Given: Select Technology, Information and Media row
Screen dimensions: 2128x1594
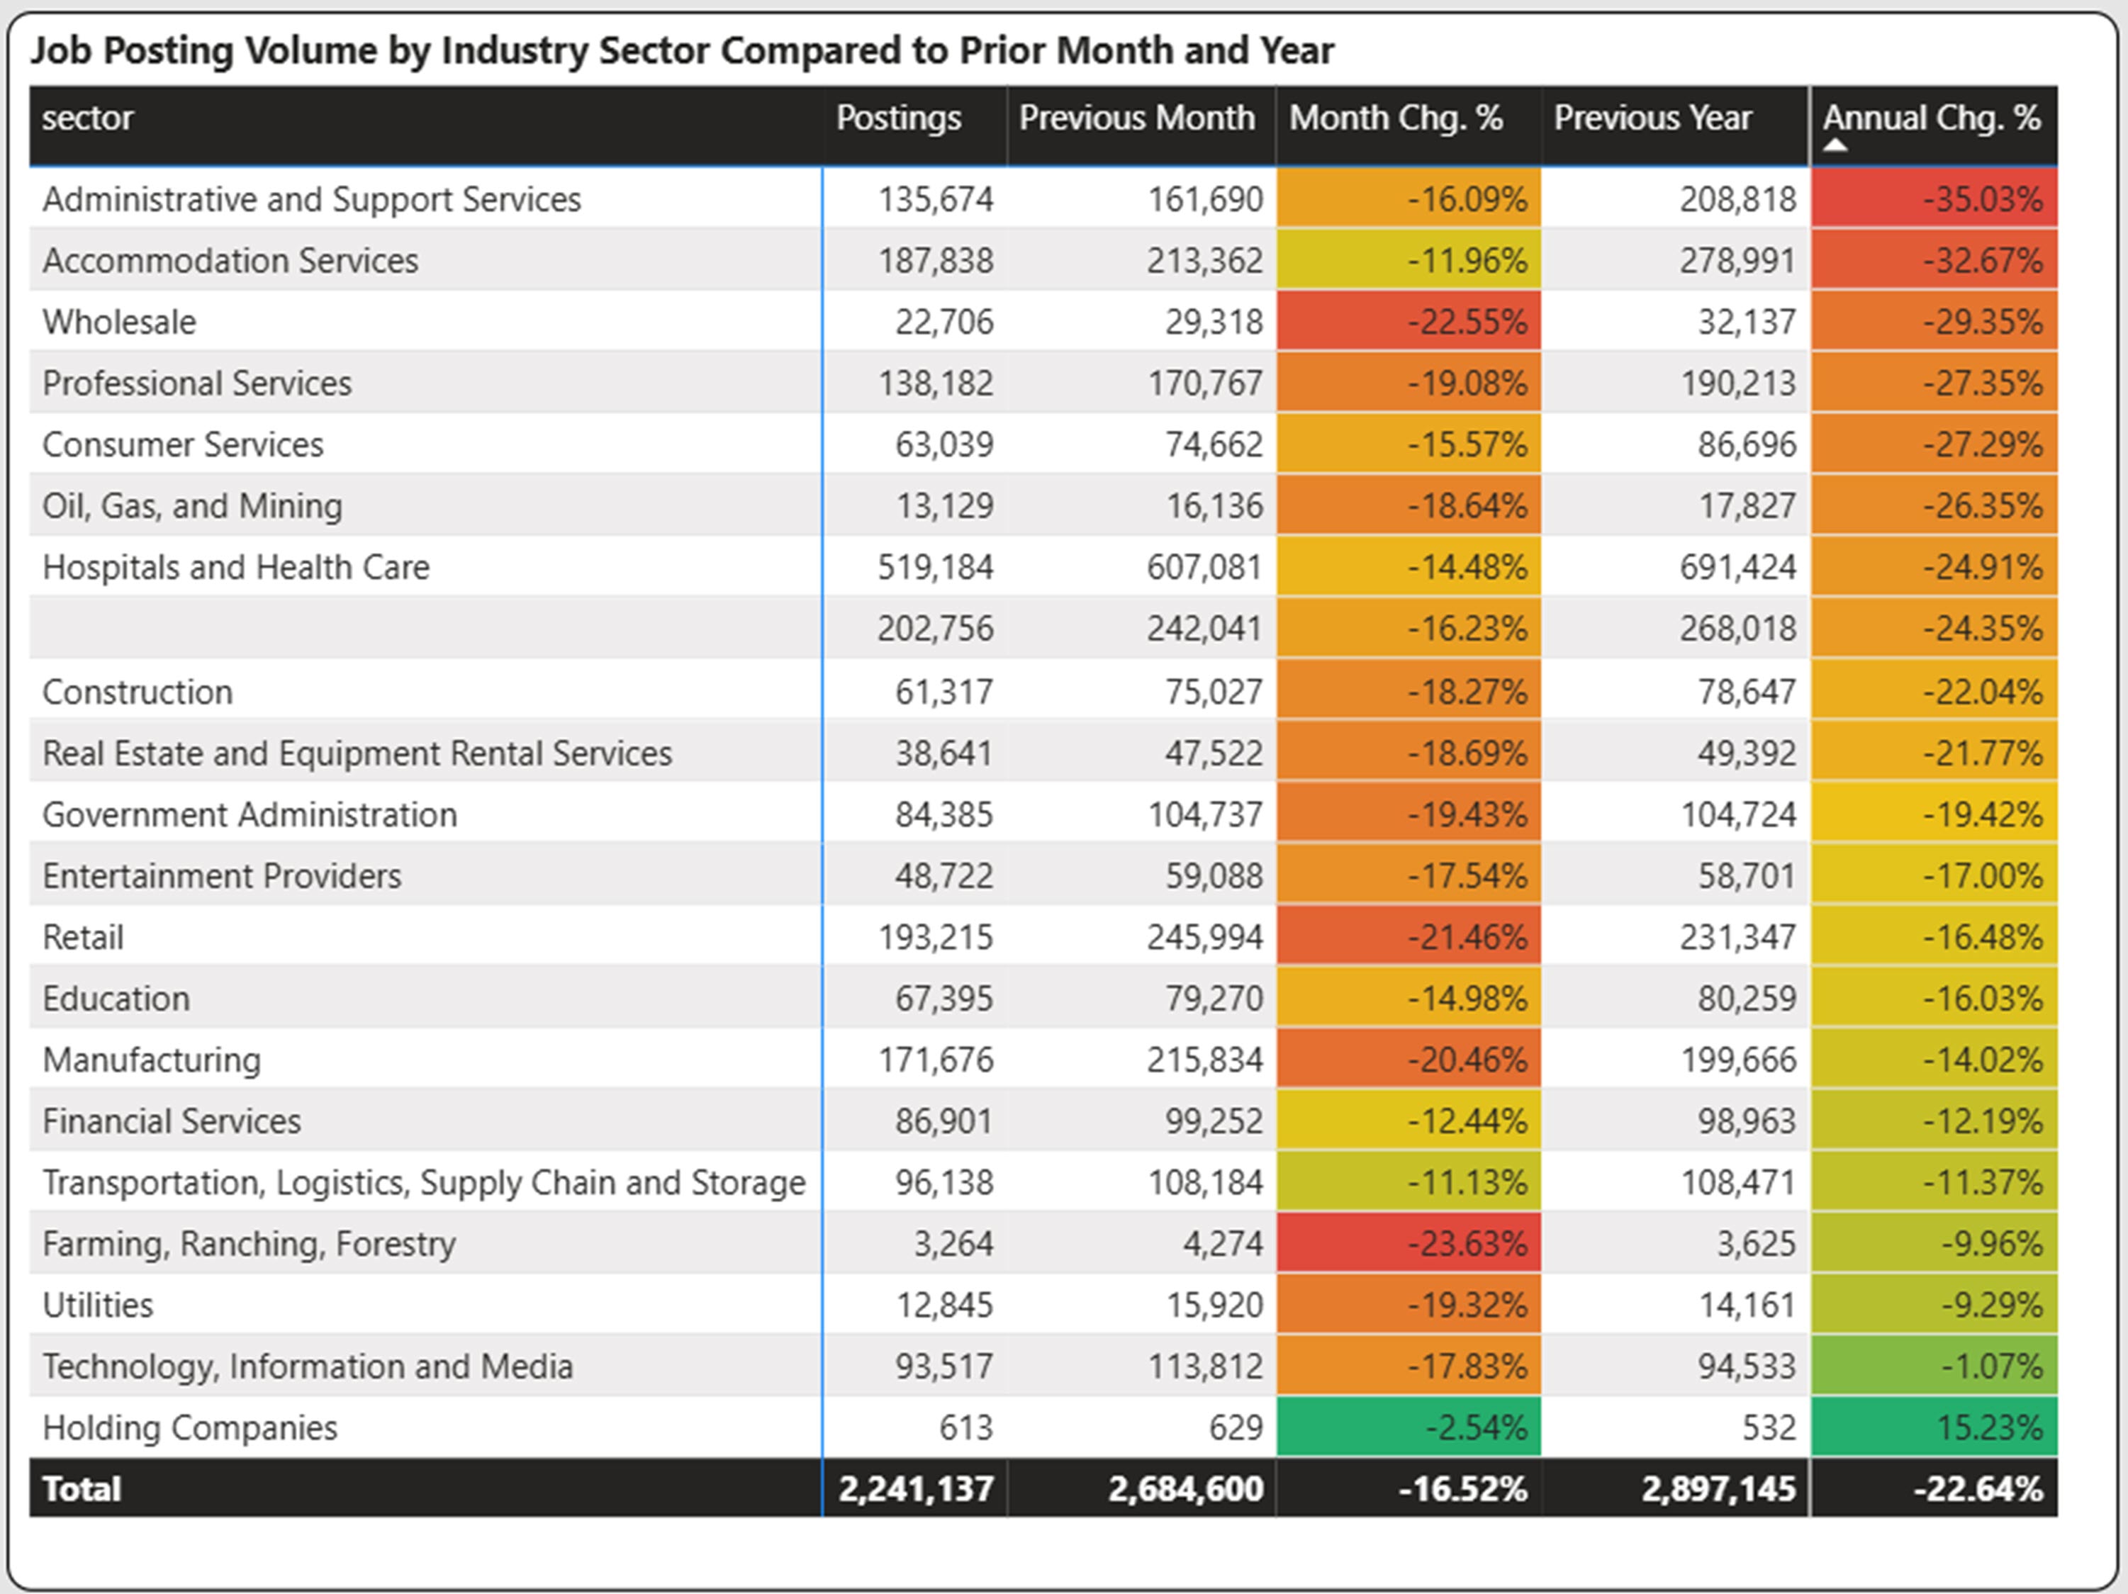Looking at the screenshot, I should coord(308,1366).
